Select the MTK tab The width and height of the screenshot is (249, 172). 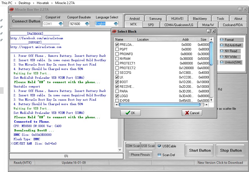pyautogui.click(x=133, y=24)
